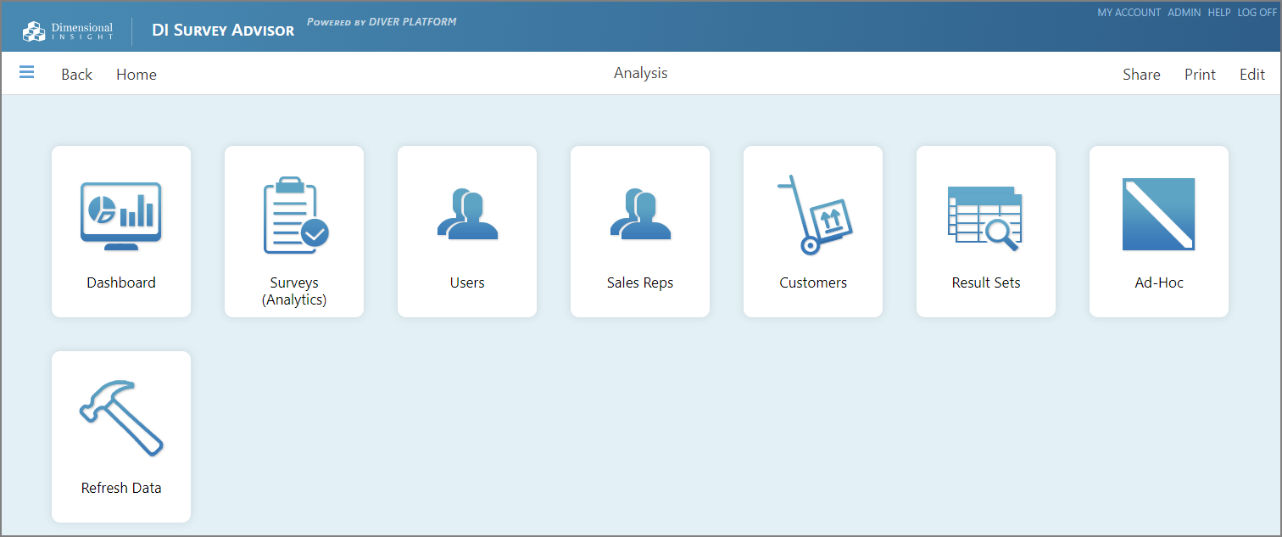The width and height of the screenshot is (1282, 537).
Task: Start the Refresh Data tool
Action: click(120, 436)
